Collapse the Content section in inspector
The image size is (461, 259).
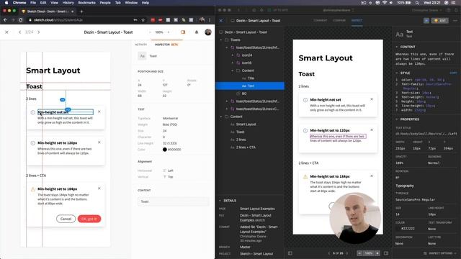tap(397, 47)
